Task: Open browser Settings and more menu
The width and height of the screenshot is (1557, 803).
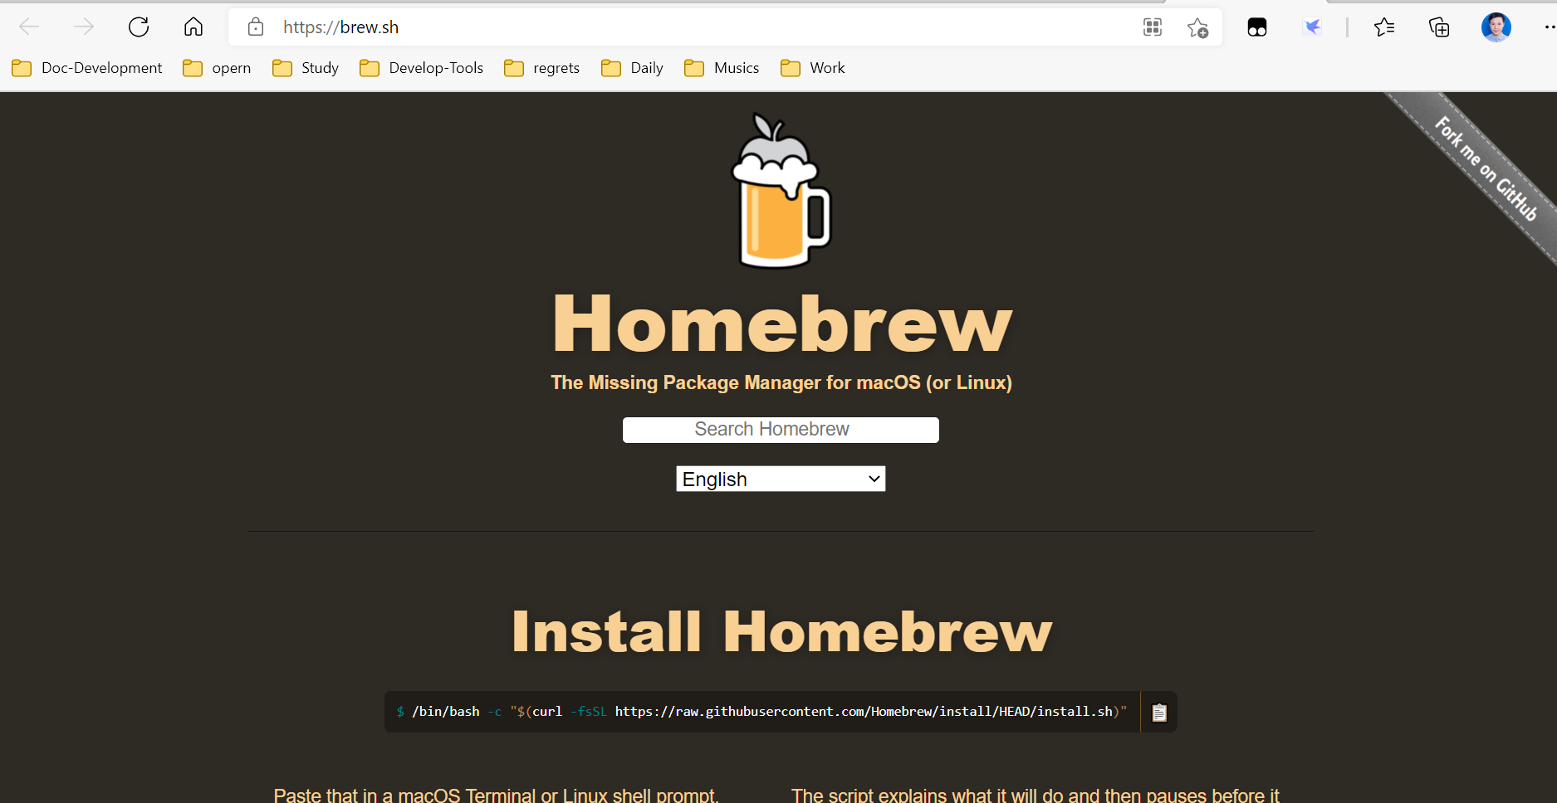Action: coord(1550,27)
